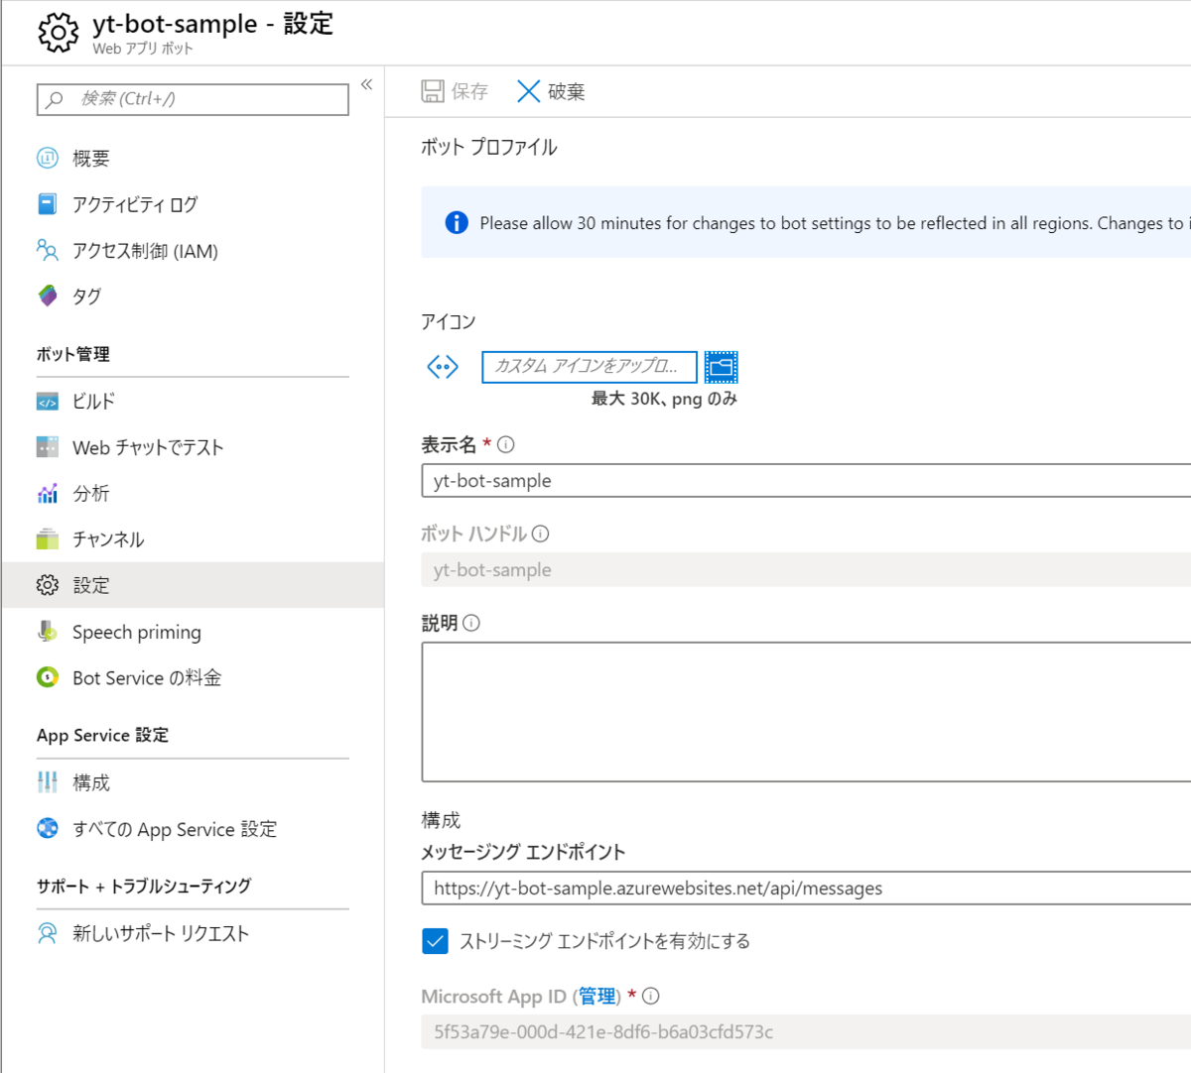Open the 概要 menu item
Image resolution: width=1191 pixels, height=1073 pixels.
(x=91, y=159)
